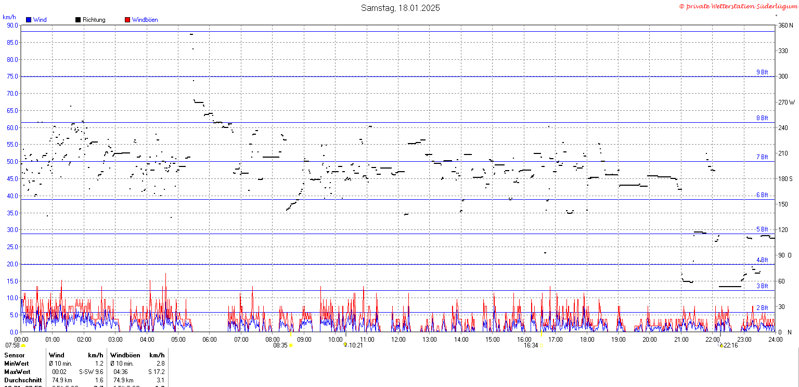Screen dimensions: 799x387
Task: Click the 2 Bft scale label
Action: point(762,308)
